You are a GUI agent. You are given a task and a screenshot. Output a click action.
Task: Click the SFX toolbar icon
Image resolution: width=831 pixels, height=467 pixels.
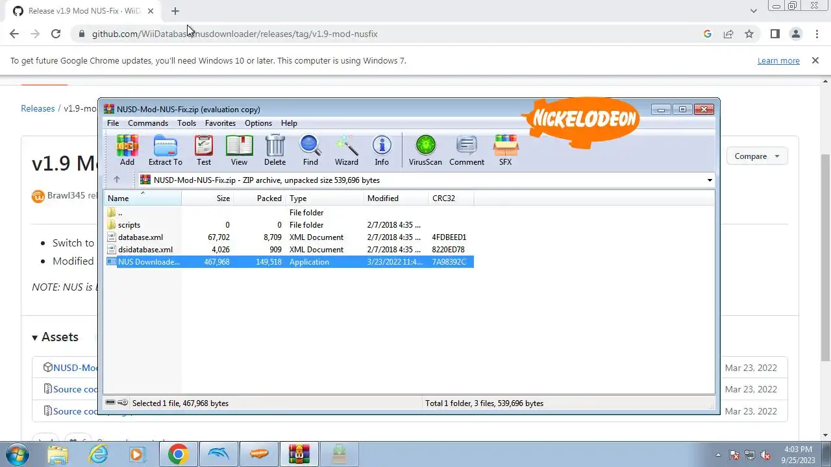coord(505,150)
